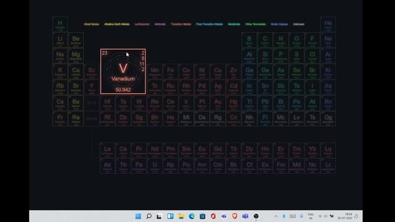Select Other Nonmetals legend label
Image resolution: width=395 pixels, height=222 pixels.
pos(256,24)
